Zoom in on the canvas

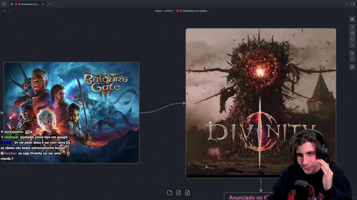pos(352,27)
